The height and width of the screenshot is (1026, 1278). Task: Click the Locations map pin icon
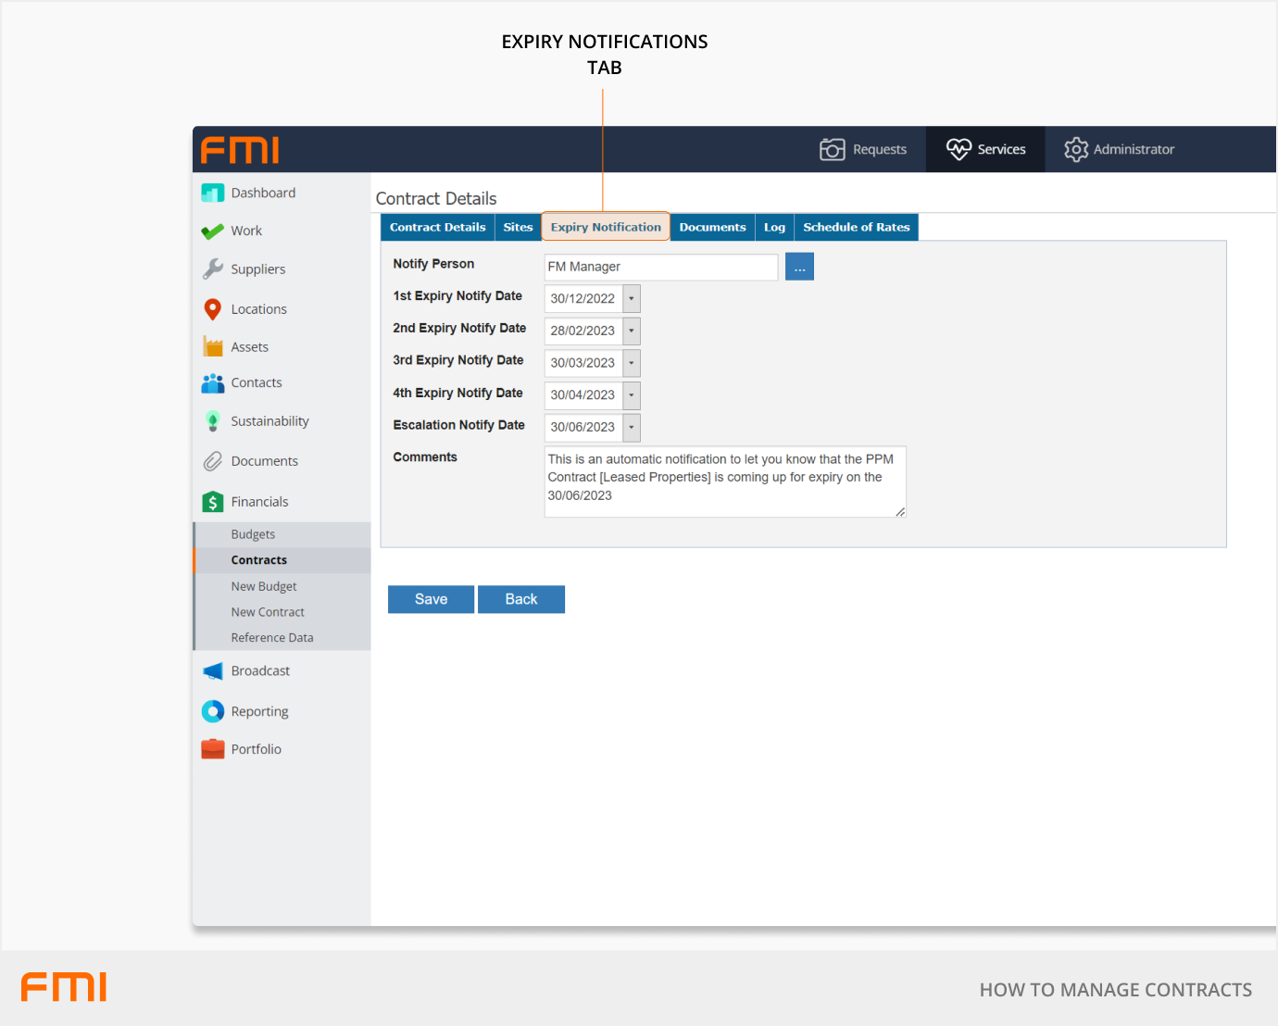pos(213,309)
